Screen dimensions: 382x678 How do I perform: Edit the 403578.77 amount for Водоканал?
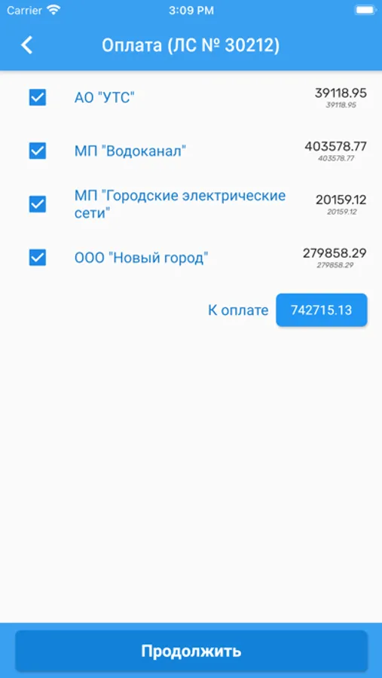click(336, 147)
